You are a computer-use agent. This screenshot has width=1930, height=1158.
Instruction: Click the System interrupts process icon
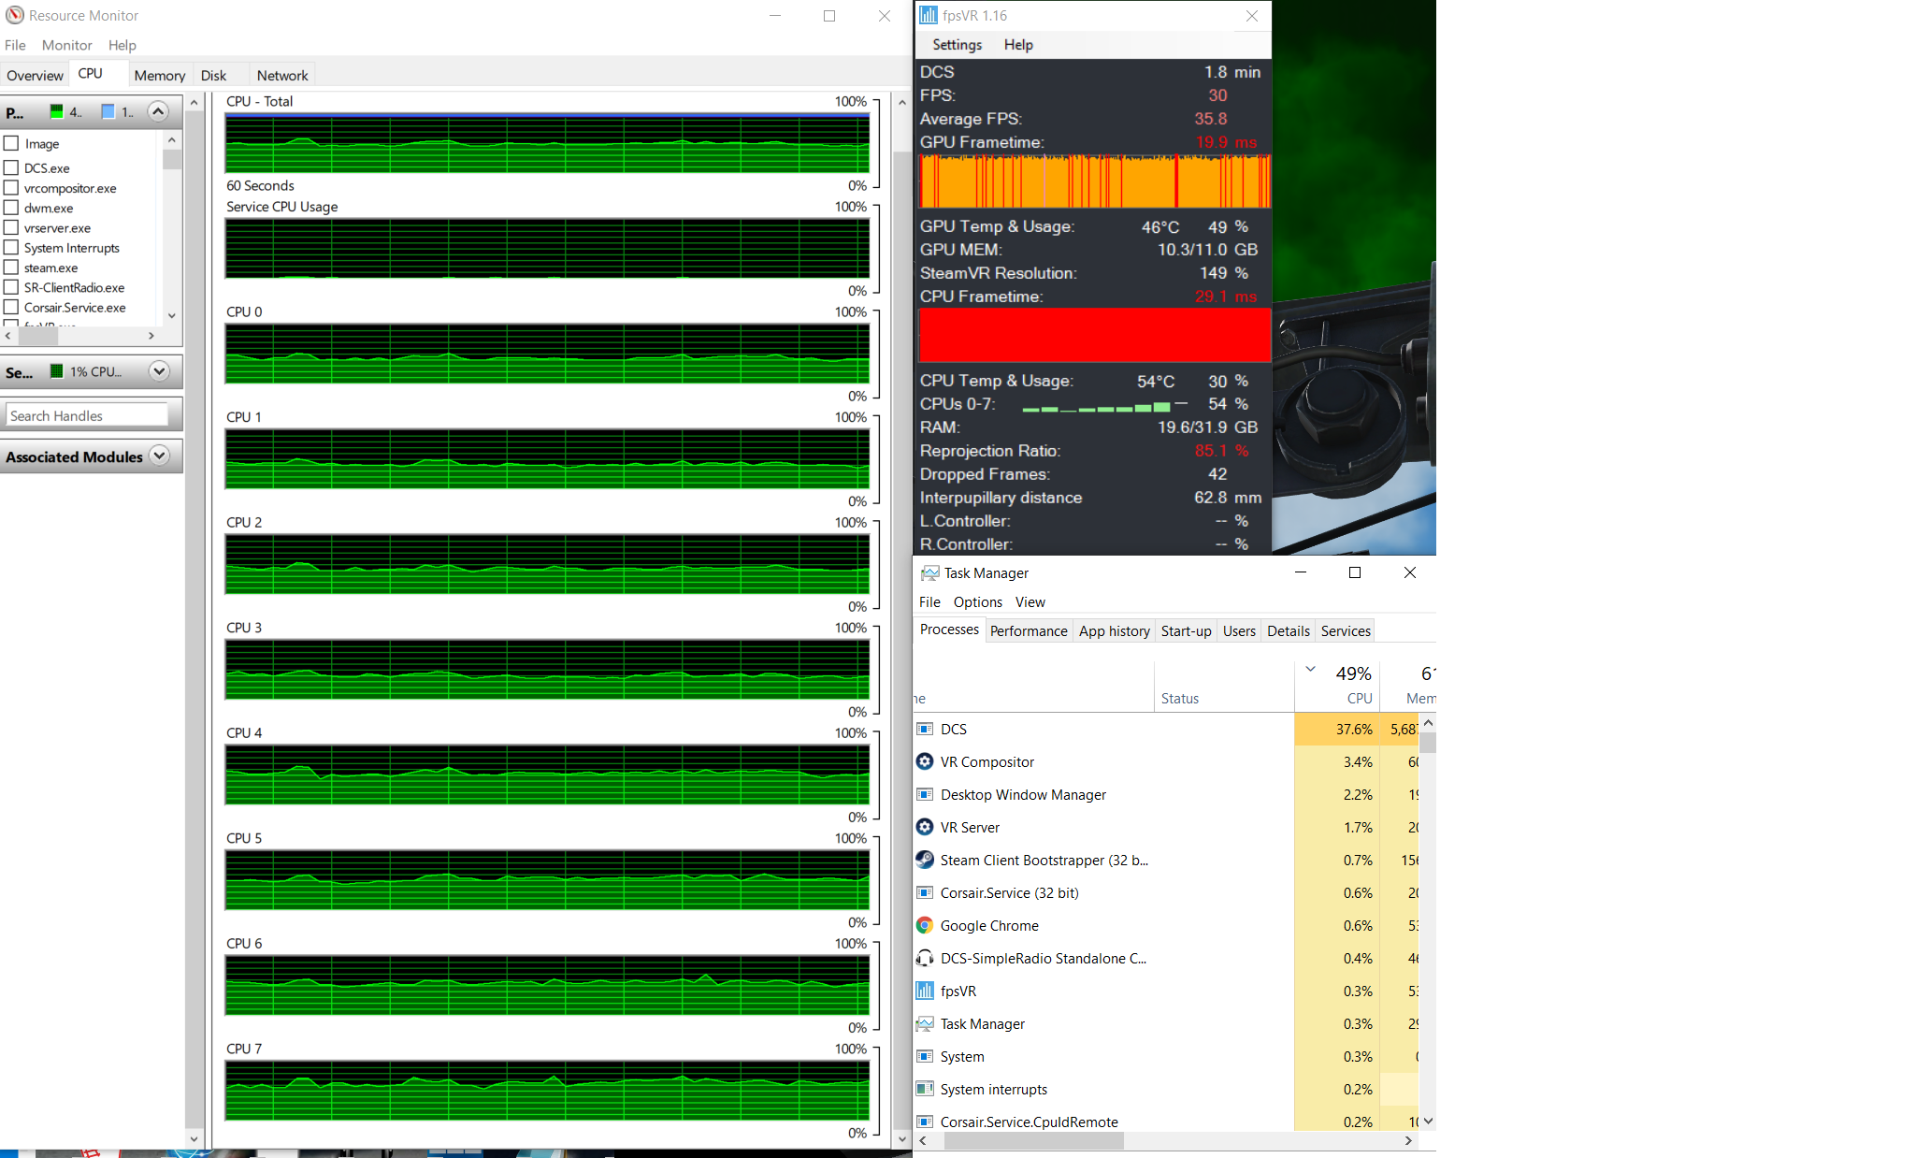click(925, 1089)
